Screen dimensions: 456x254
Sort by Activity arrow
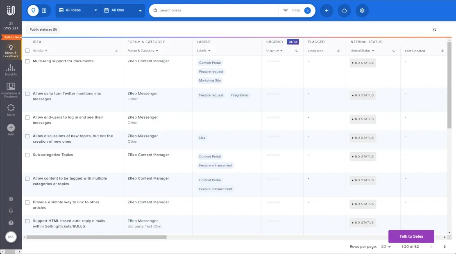tap(116, 51)
